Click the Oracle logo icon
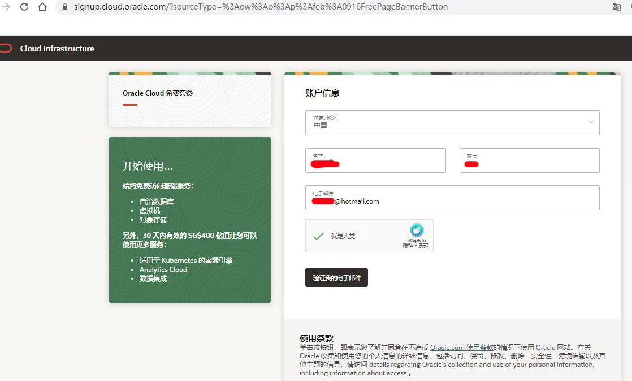Screen dimensions: 632x381 [6, 49]
